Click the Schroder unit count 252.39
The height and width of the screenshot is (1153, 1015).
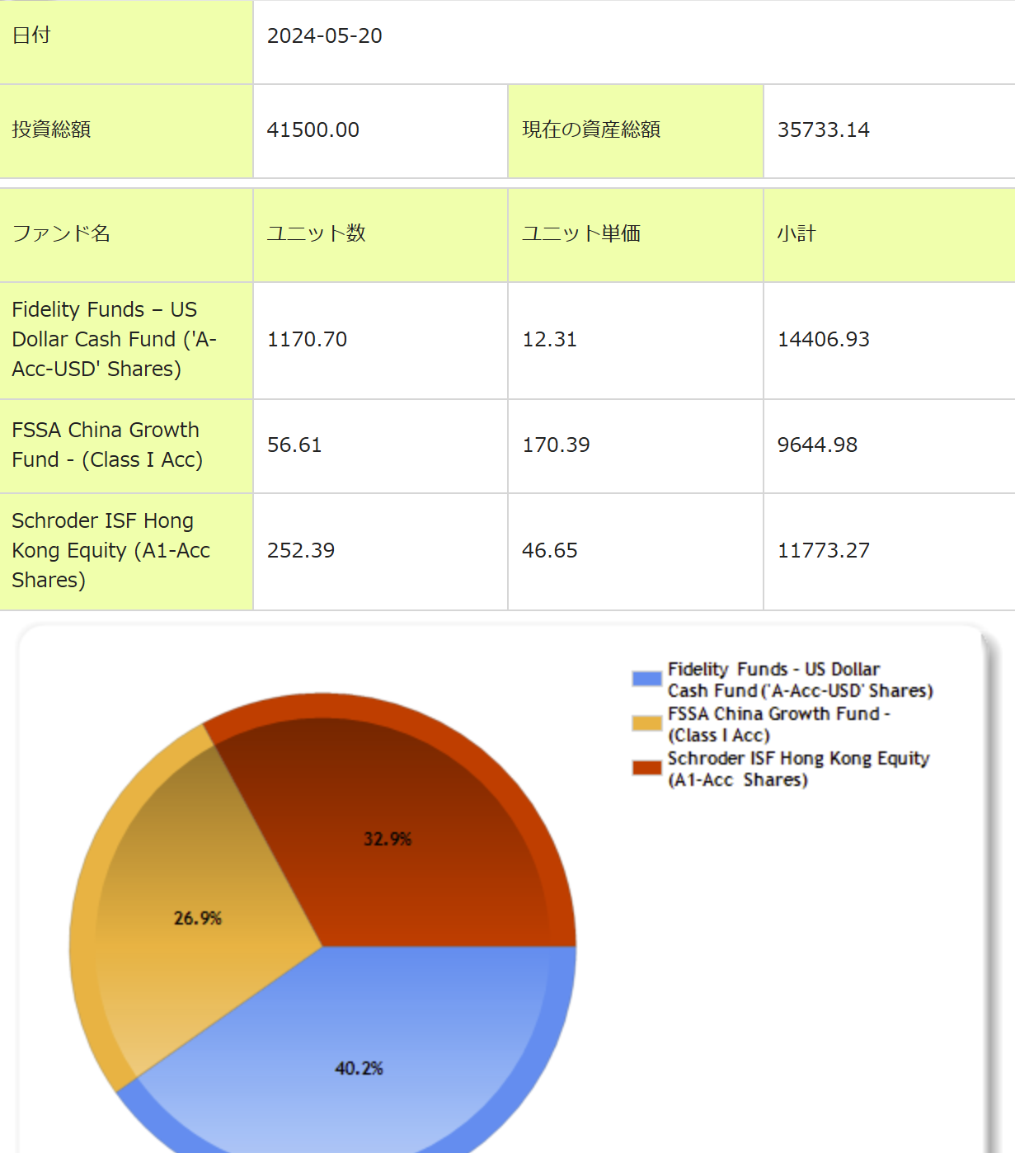301,551
